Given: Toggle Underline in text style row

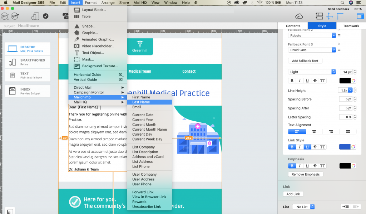Looking at the screenshot, I should click(x=307, y=81).
